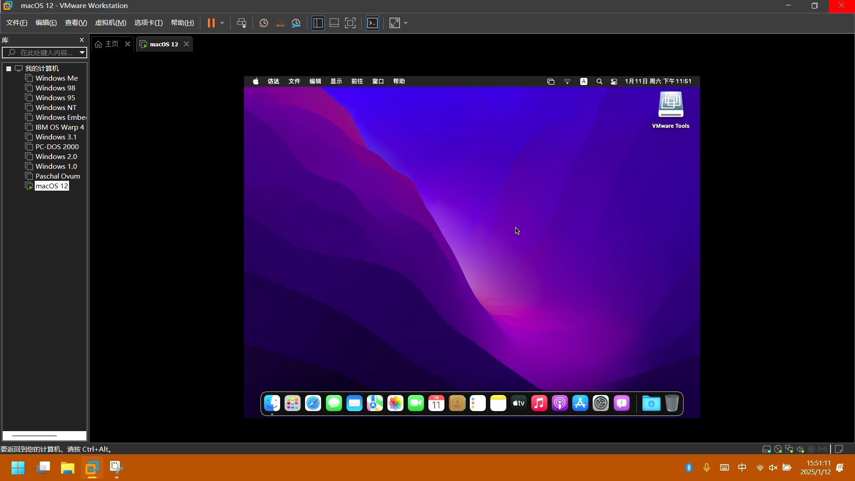The image size is (855, 481).
Task: Collapse the 我的计算机 tree node
Action: (8, 69)
